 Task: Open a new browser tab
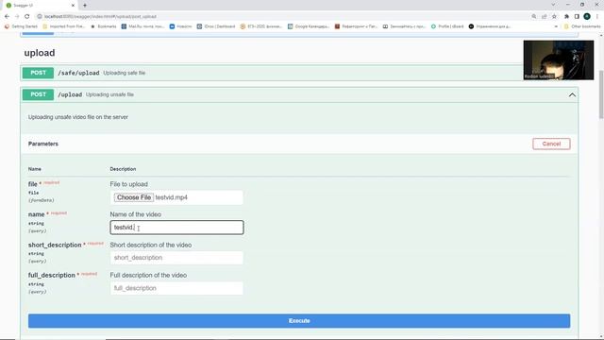(85, 6)
